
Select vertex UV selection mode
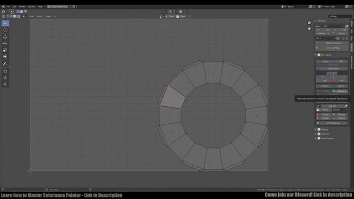point(7,17)
